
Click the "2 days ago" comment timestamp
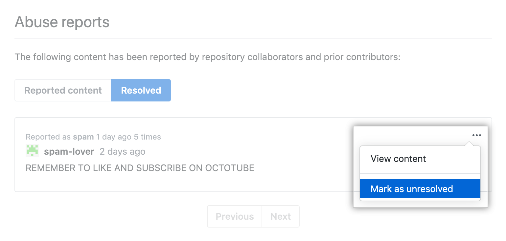coord(122,151)
